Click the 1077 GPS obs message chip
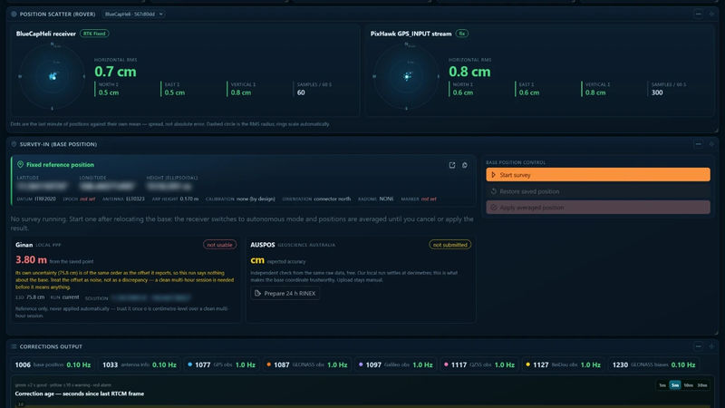 [221, 365]
